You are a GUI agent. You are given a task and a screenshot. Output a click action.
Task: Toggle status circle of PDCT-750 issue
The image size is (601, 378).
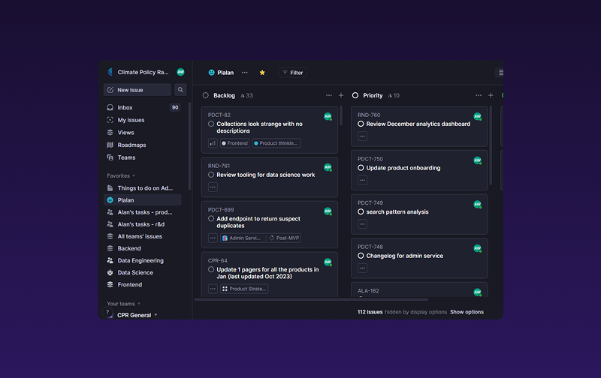pyautogui.click(x=361, y=168)
